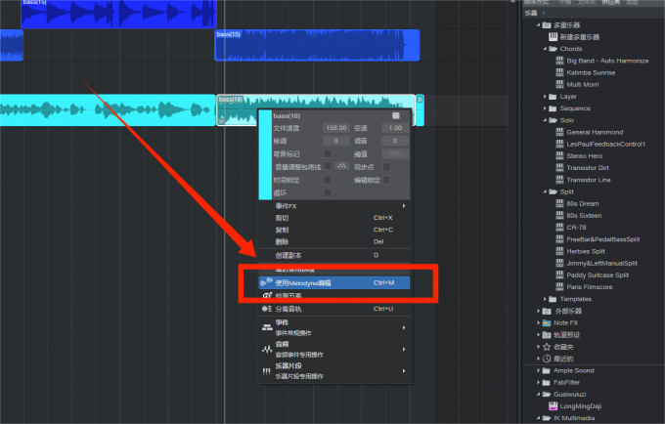Image resolution: width=665 pixels, height=424 pixels.
Task: Click the 移调 value field
Action: click(335, 141)
